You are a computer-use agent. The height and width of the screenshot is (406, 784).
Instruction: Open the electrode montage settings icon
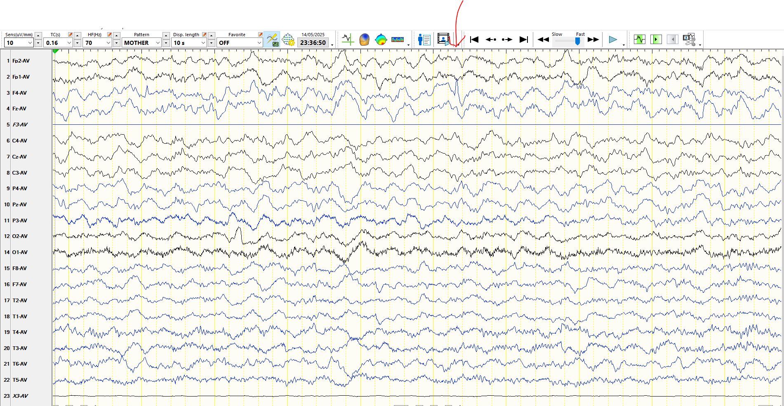coord(288,40)
